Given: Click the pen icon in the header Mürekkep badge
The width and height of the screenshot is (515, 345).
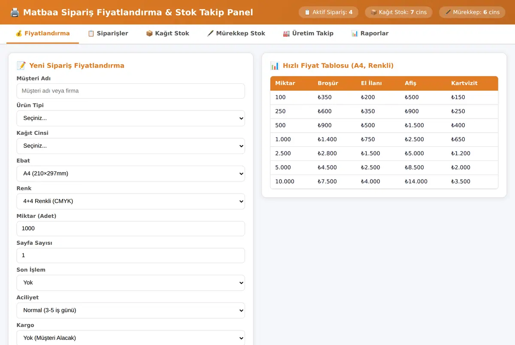Looking at the screenshot, I should (448, 12).
